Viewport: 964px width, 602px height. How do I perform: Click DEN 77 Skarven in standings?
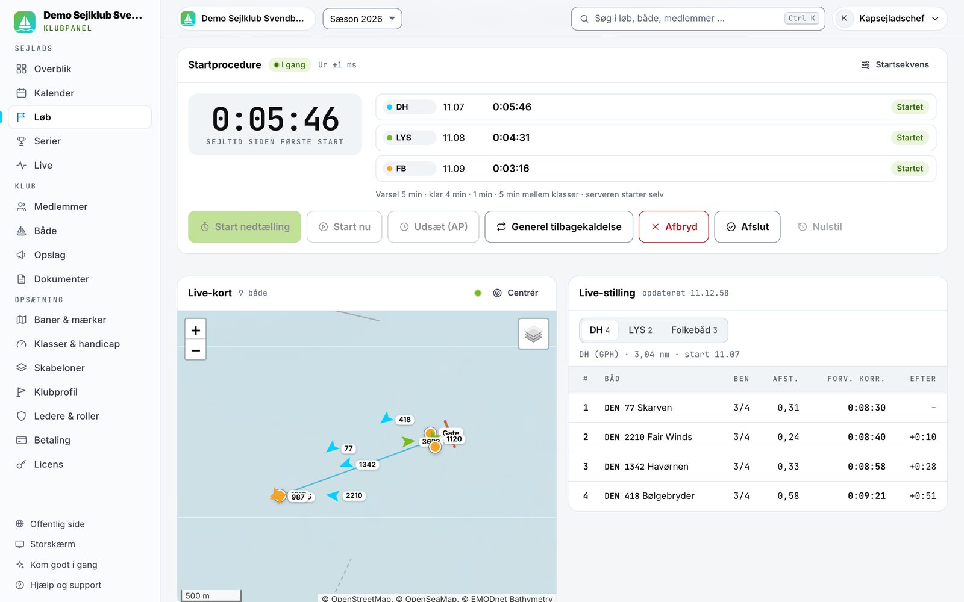(638, 408)
